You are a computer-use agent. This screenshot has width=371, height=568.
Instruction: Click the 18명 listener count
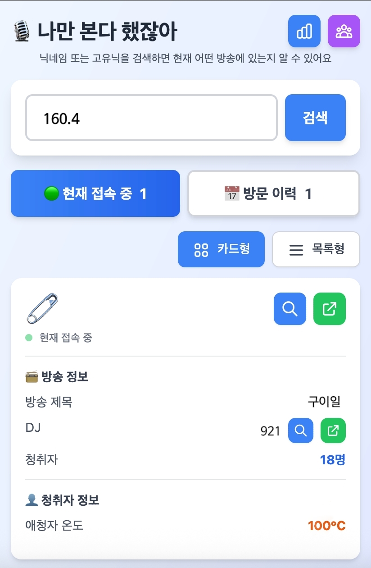[332, 460]
